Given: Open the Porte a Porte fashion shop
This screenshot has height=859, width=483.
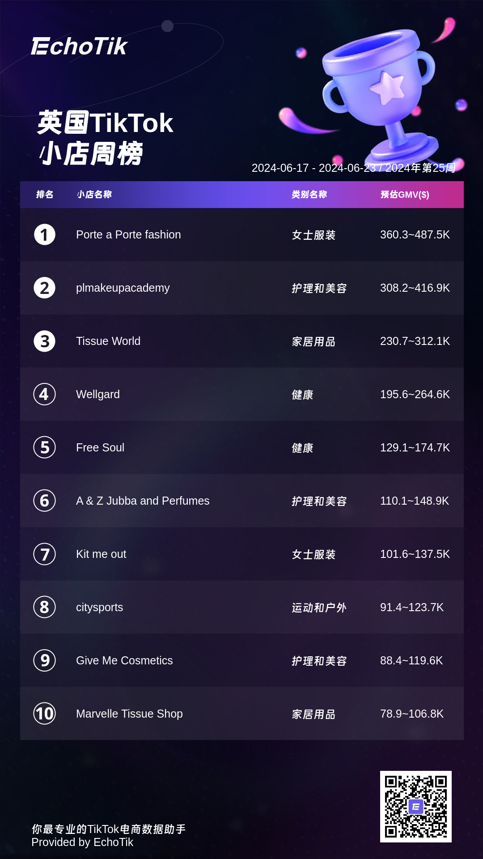Looking at the screenshot, I should 128,235.
